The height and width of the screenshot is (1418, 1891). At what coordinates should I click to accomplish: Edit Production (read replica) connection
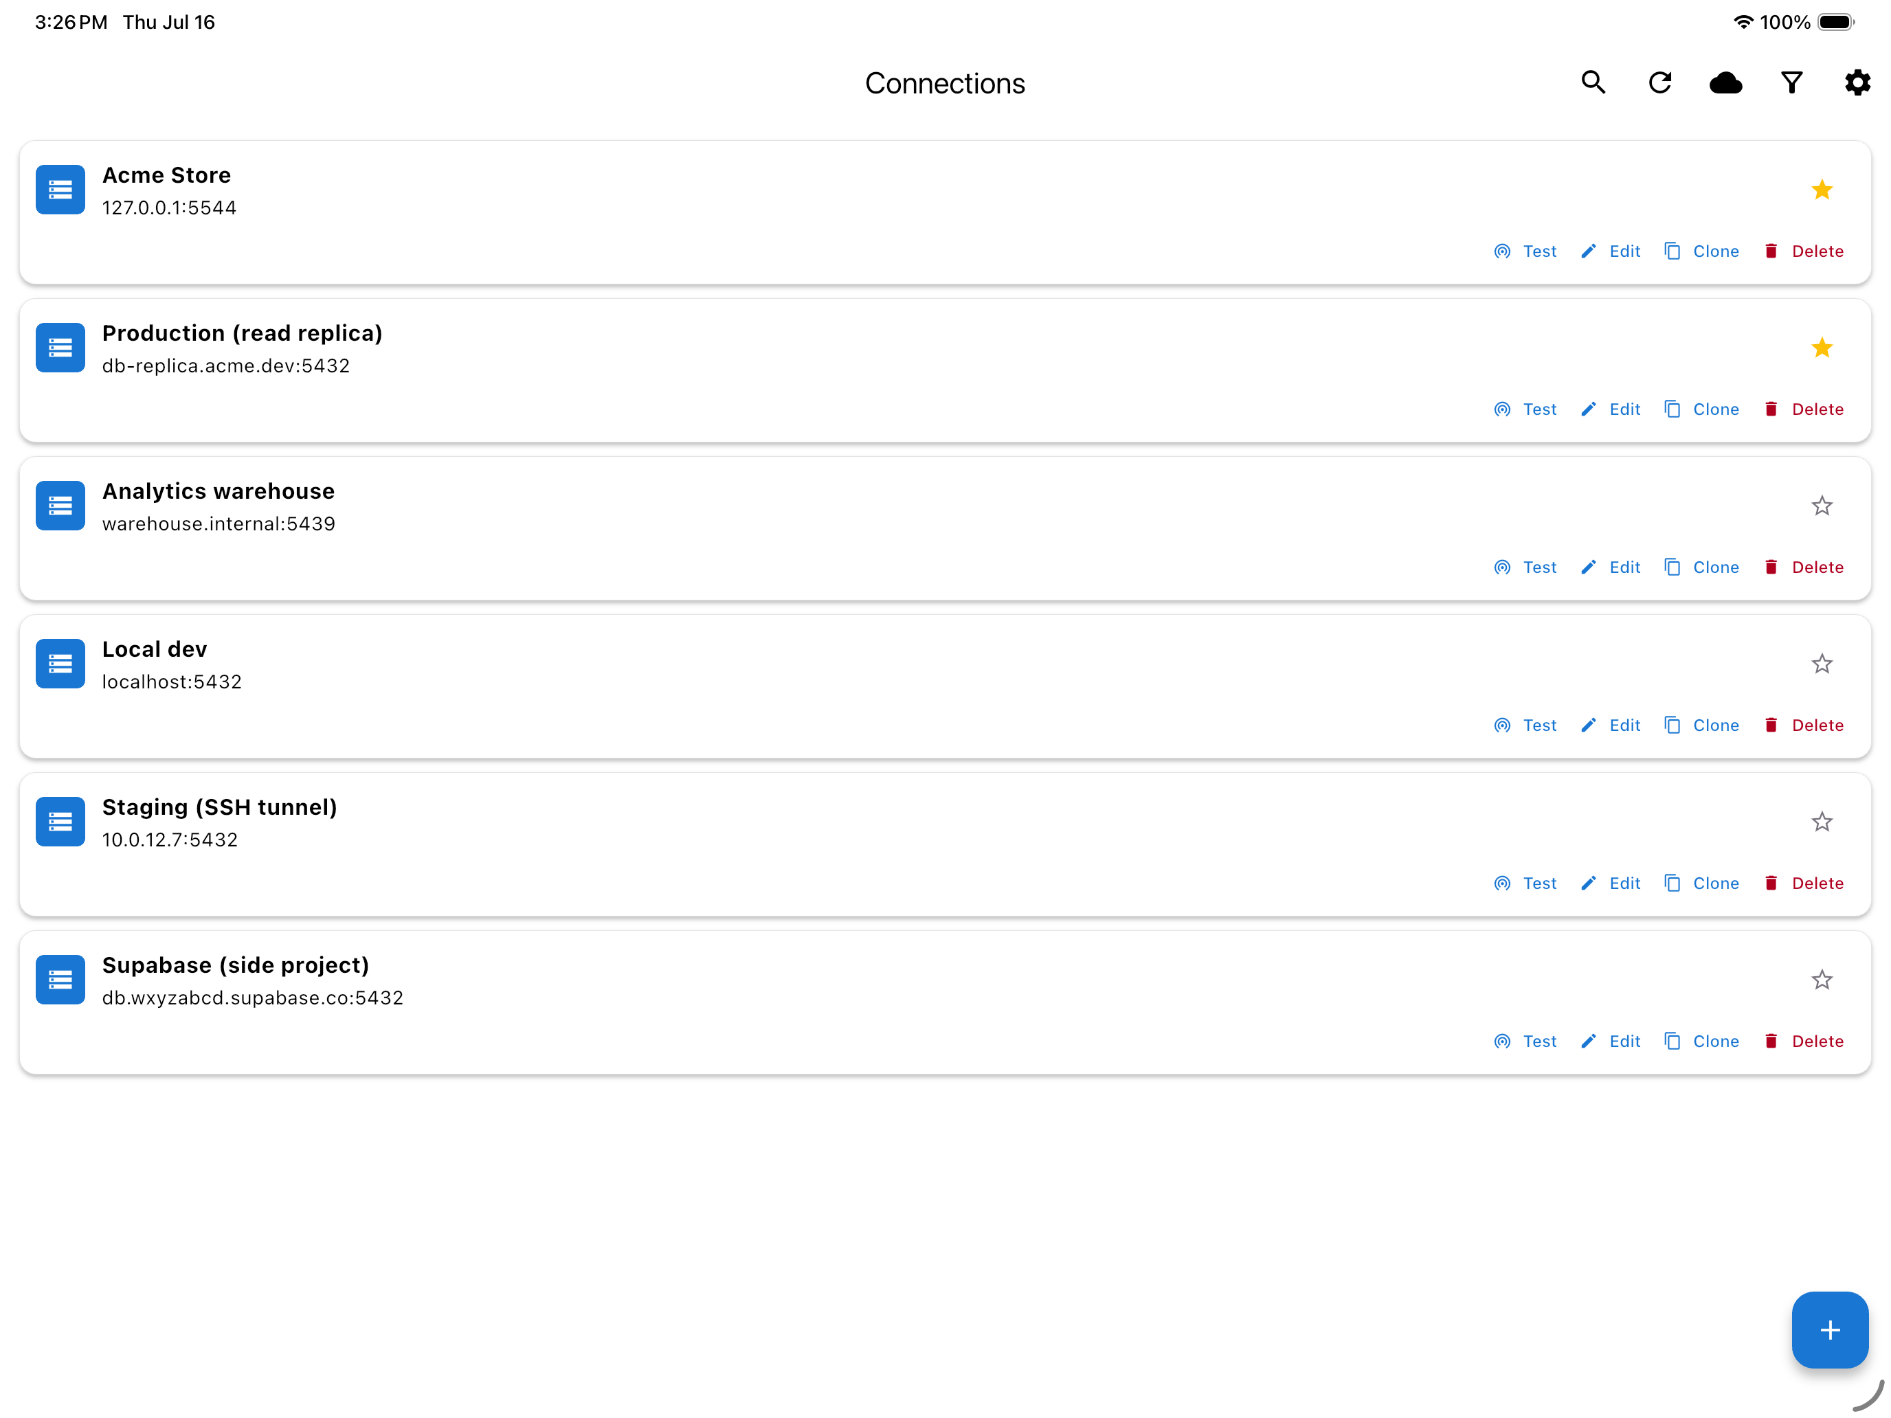click(x=1611, y=409)
